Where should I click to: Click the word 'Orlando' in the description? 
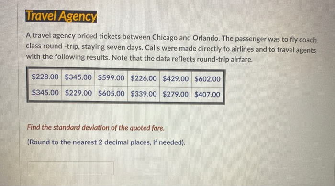coord(206,38)
